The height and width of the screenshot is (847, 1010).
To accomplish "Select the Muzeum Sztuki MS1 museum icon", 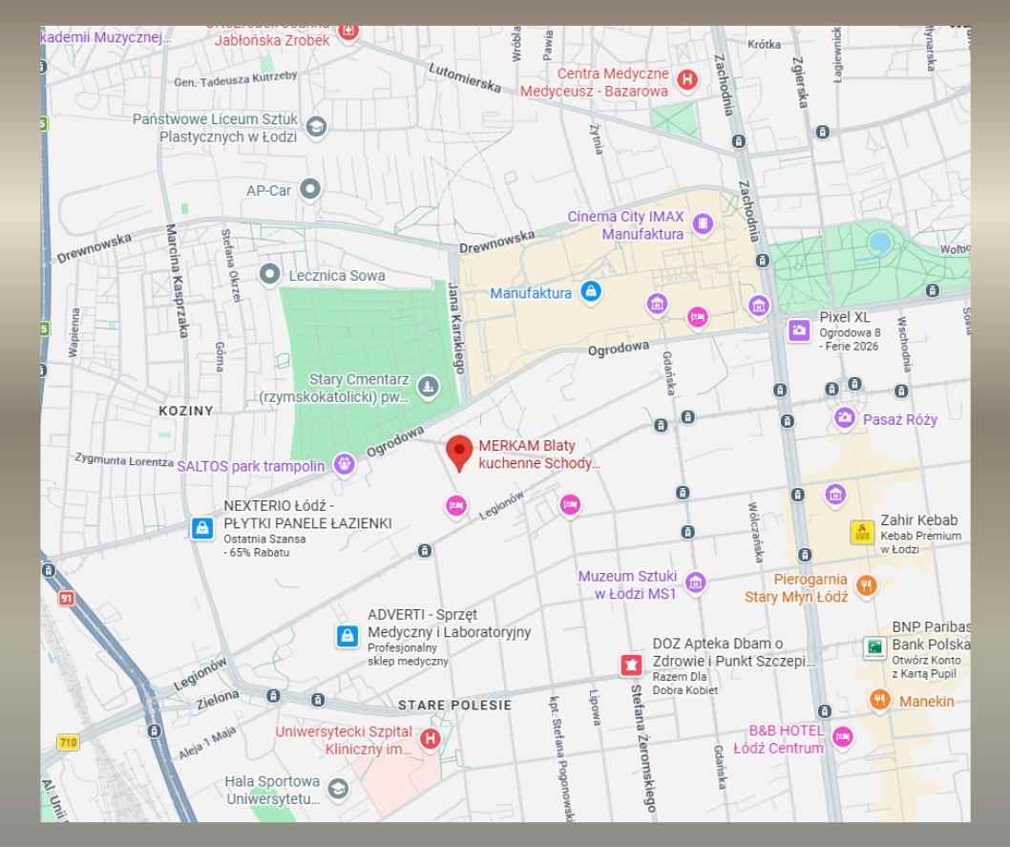I will [x=696, y=582].
